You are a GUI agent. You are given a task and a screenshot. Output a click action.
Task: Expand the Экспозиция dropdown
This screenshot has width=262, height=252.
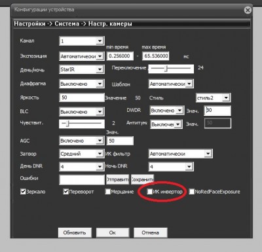82,56
